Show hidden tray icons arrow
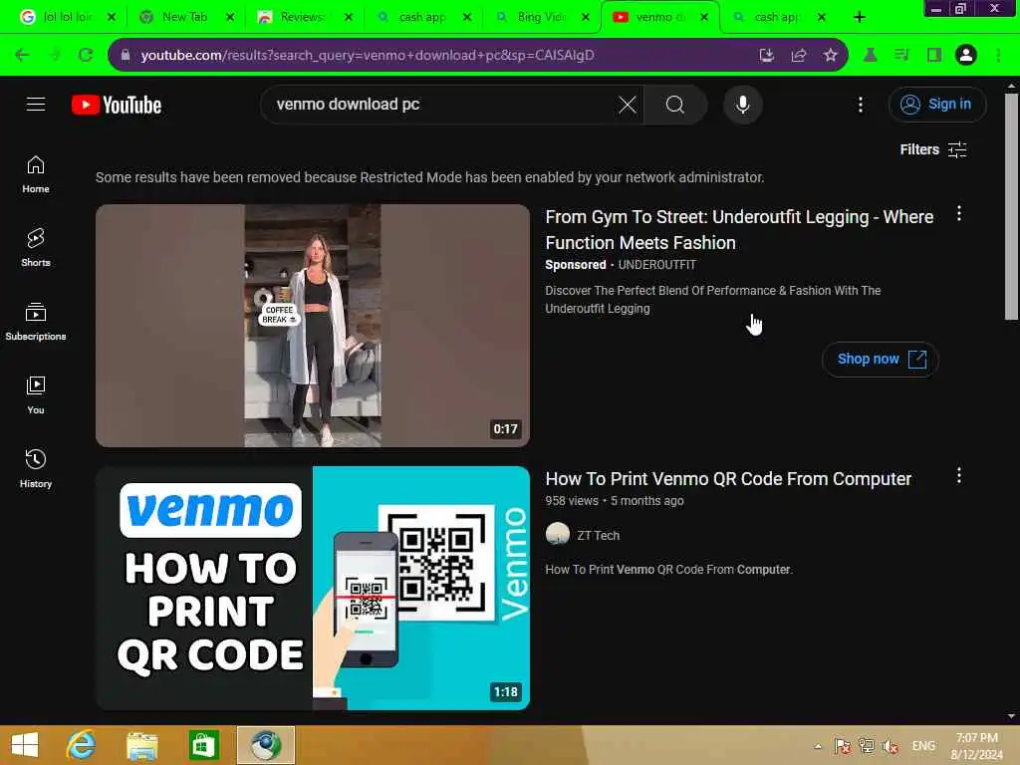Image resolution: width=1020 pixels, height=765 pixels. [x=818, y=746]
